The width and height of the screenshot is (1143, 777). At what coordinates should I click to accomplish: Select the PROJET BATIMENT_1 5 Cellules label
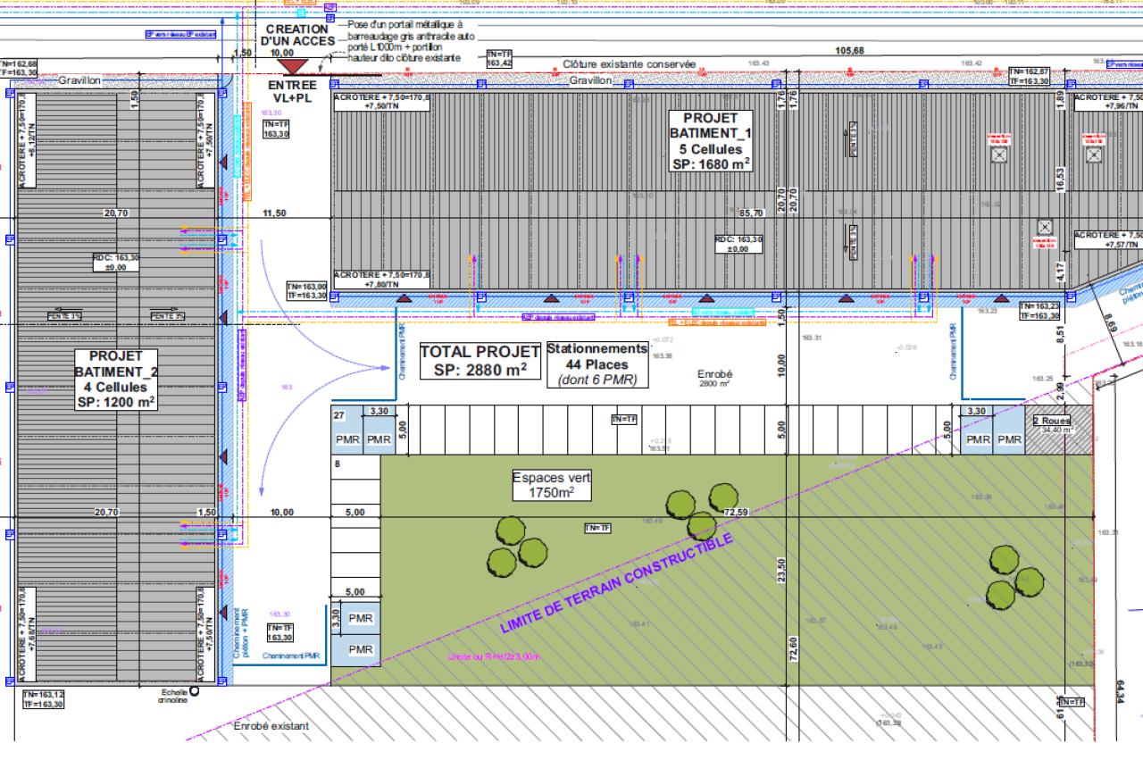(711, 141)
